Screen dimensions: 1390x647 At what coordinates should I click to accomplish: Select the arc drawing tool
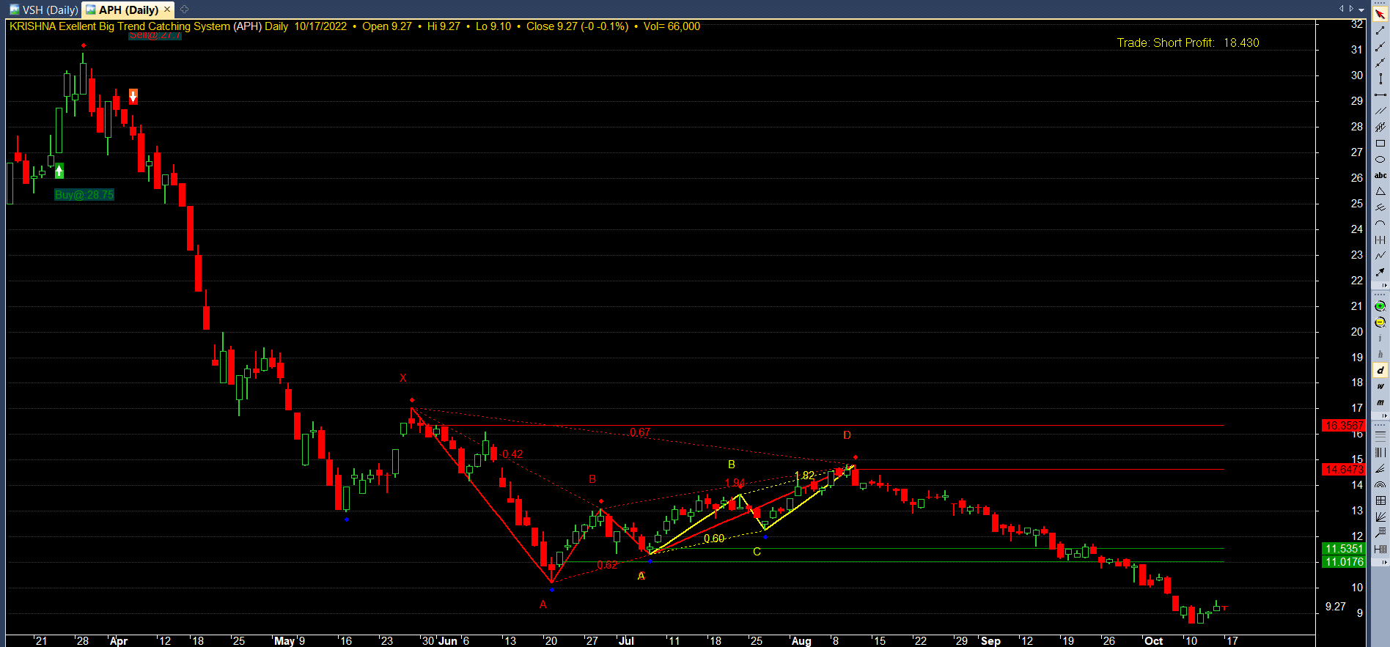click(1380, 224)
